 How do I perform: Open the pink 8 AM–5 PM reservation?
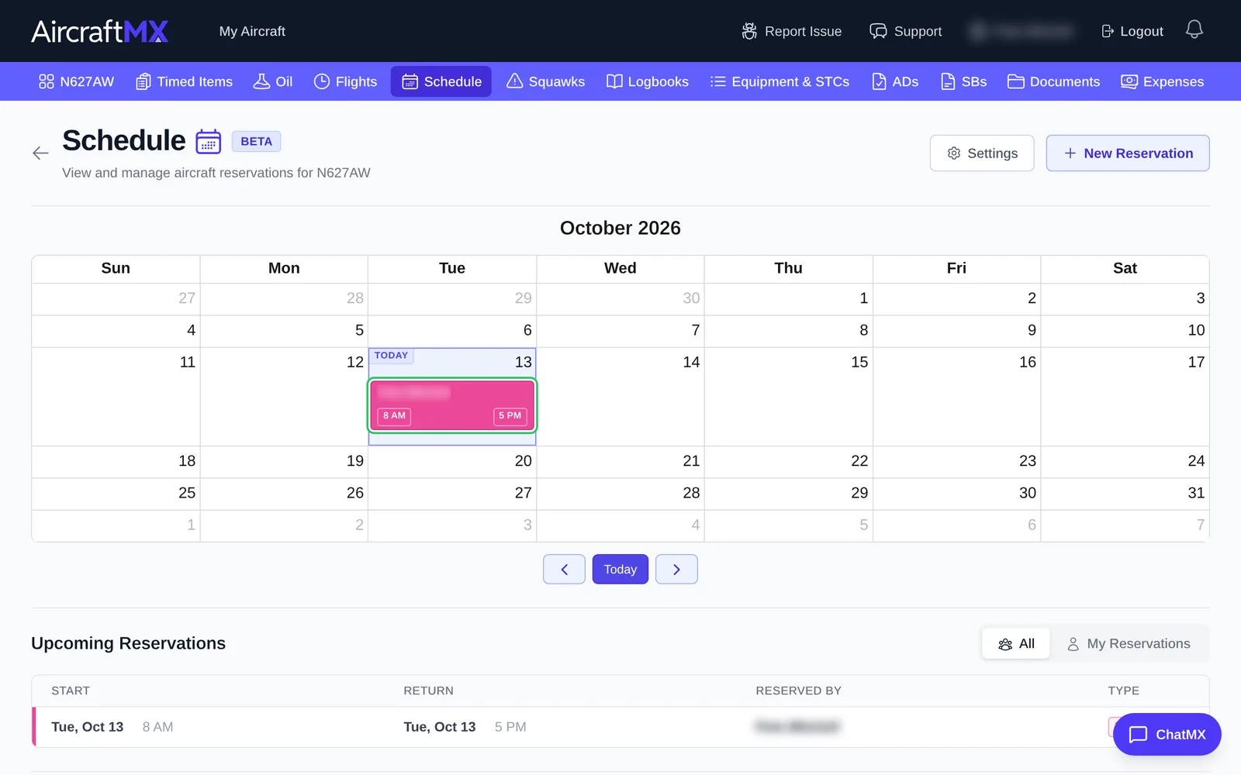pos(452,405)
